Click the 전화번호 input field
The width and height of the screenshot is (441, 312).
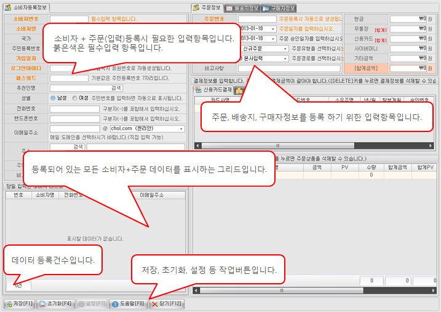pos(74,109)
